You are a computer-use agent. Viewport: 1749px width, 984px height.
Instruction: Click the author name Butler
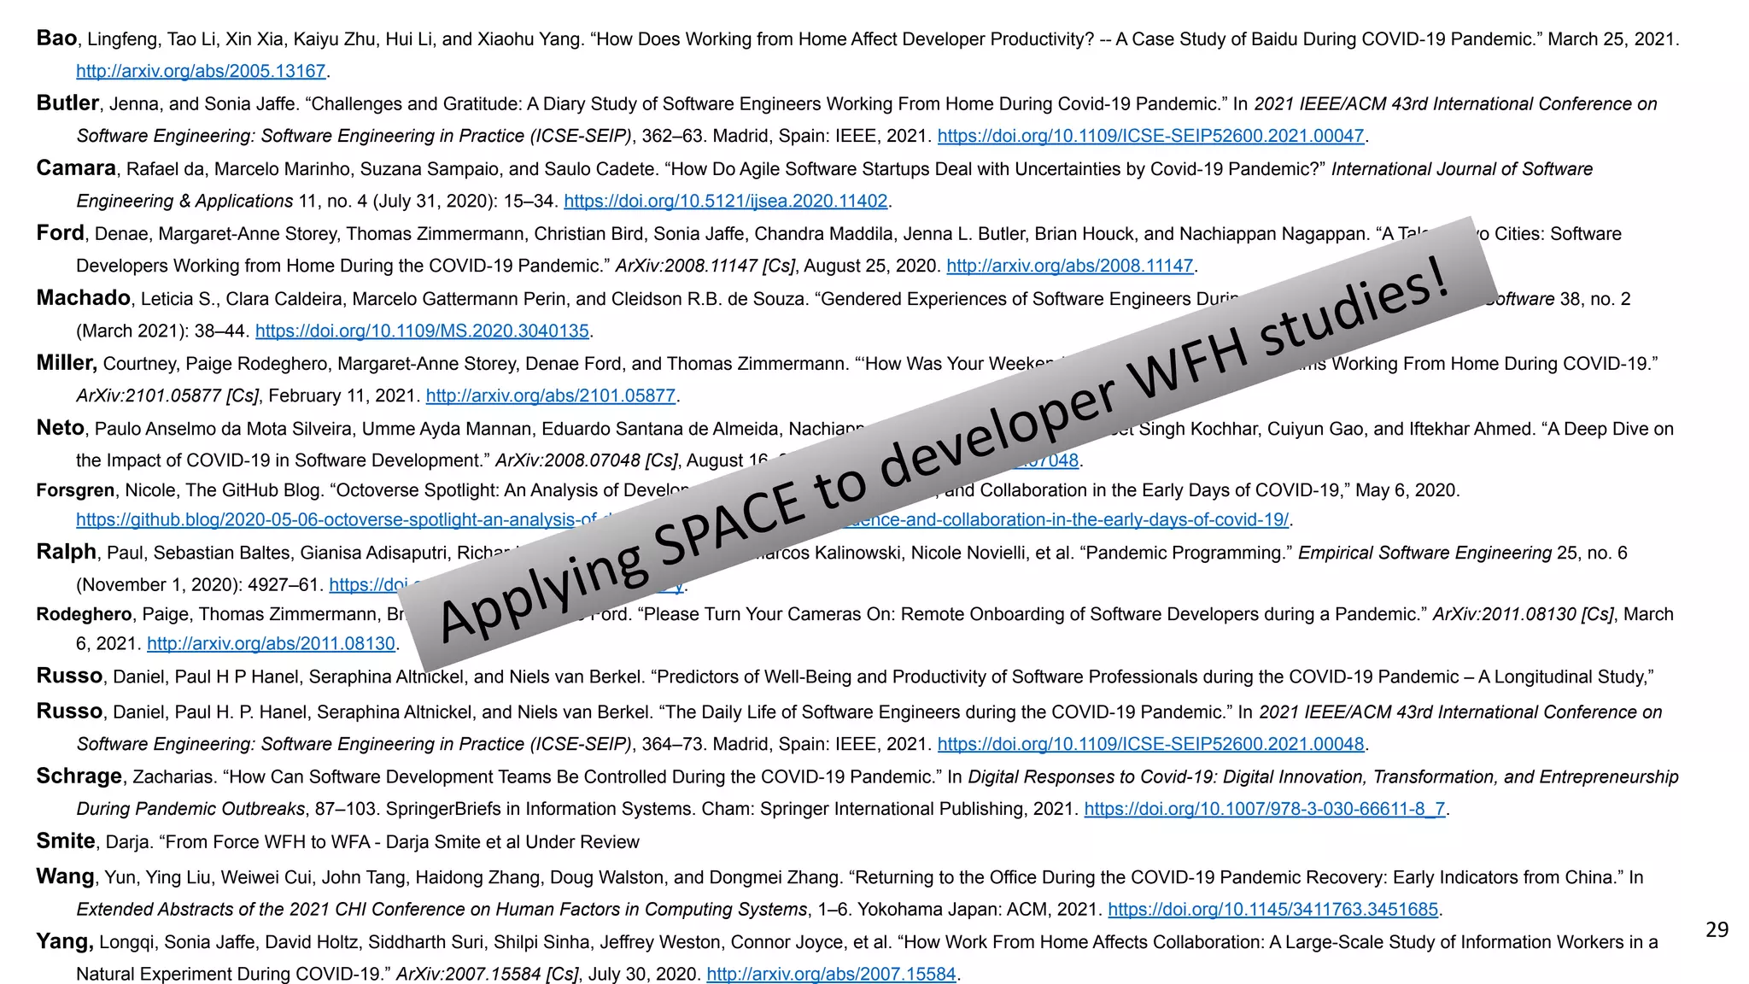pyautogui.click(x=67, y=103)
